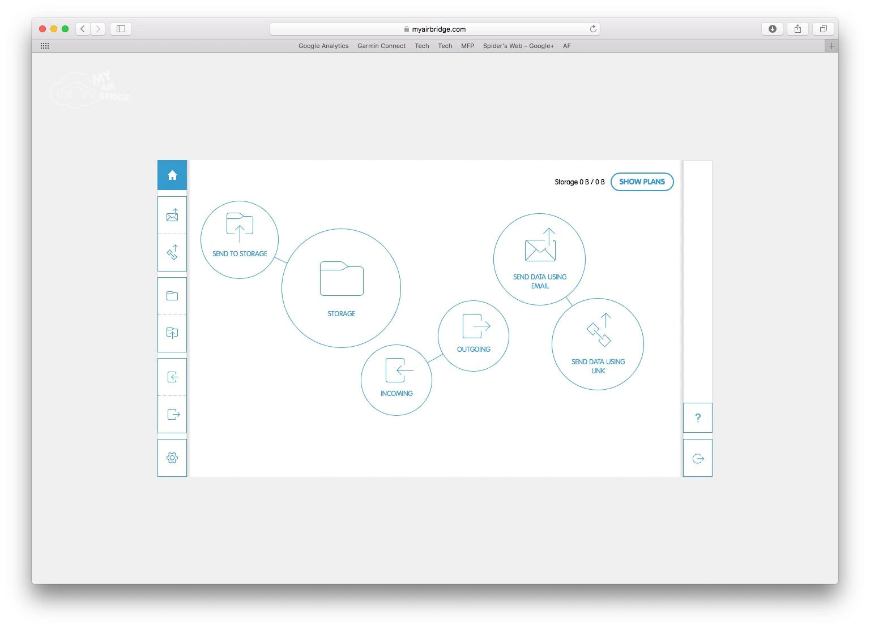
Task: Choose SEND TO STORAGE circle
Action: pyautogui.click(x=240, y=240)
